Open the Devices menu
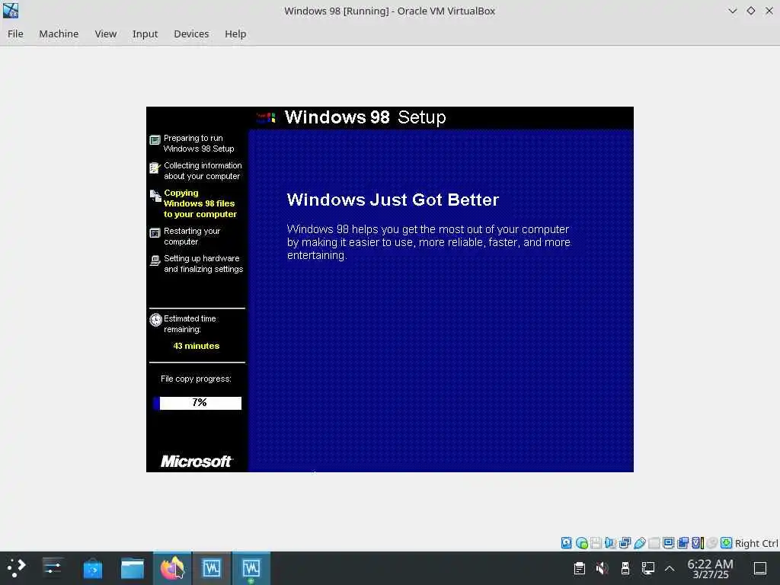The image size is (780, 585). [x=191, y=34]
